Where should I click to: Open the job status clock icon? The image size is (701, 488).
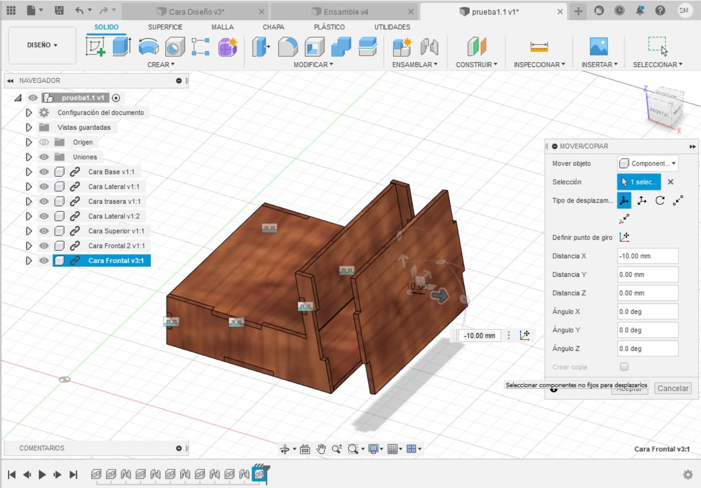pyautogui.click(x=619, y=10)
